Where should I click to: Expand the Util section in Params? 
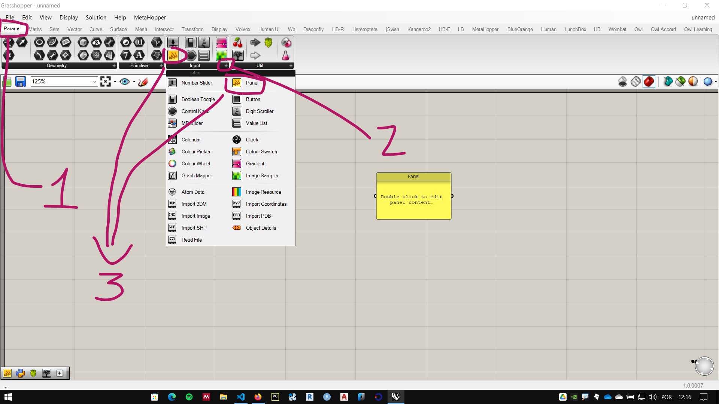tap(291, 65)
